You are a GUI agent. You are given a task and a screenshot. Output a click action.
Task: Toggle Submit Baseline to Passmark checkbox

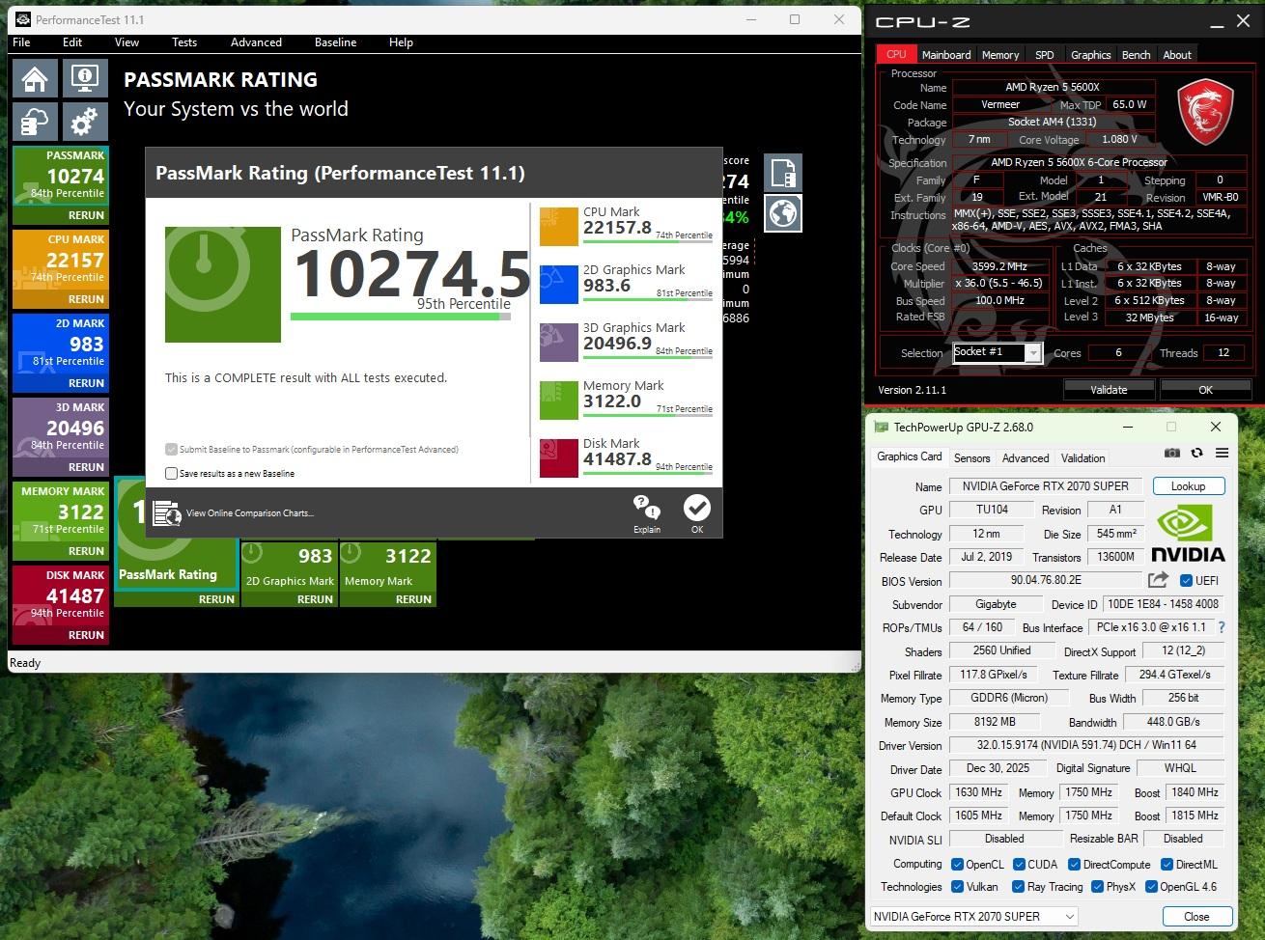point(171,449)
